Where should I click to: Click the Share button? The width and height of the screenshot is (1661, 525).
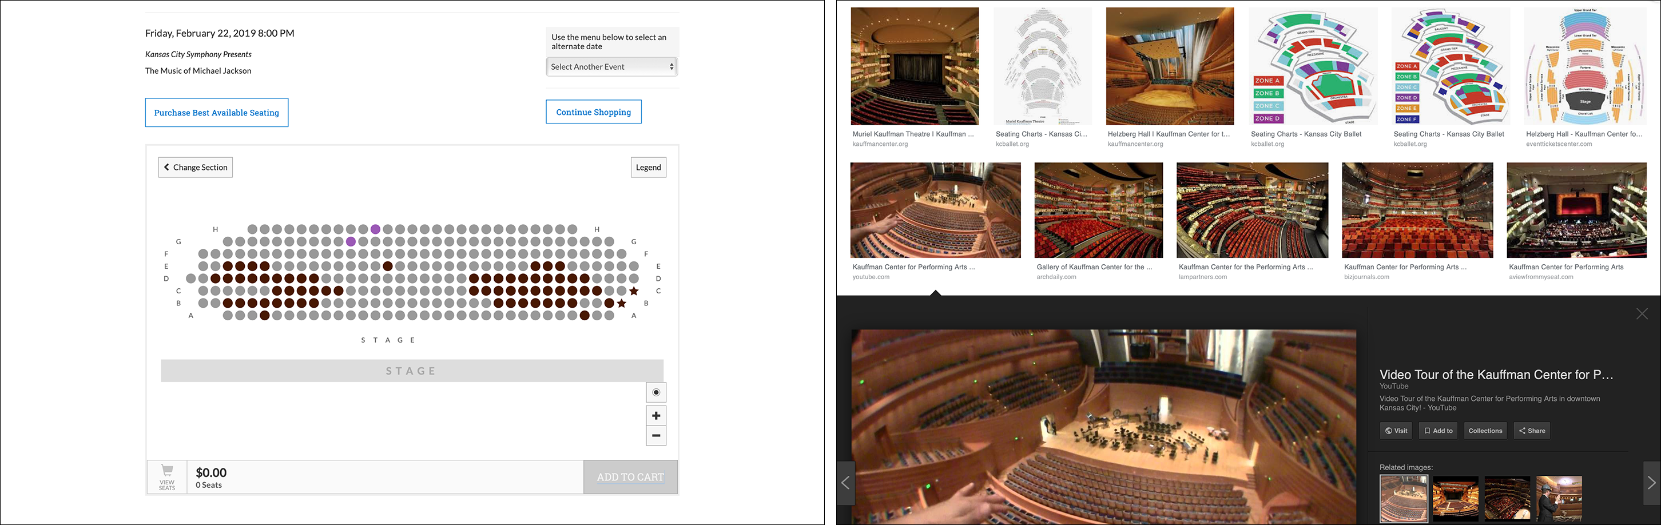[x=1531, y=431]
